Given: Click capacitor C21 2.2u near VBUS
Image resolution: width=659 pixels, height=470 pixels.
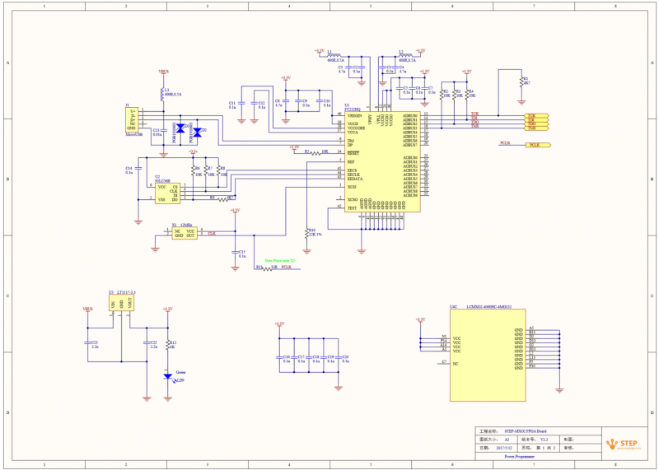Looking at the screenshot, I should click(88, 342).
